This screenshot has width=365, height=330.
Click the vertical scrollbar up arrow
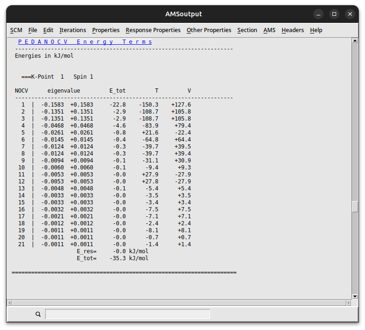tap(355, 41)
